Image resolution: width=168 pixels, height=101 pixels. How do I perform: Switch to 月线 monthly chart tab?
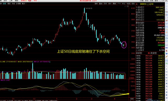coord(13,3)
